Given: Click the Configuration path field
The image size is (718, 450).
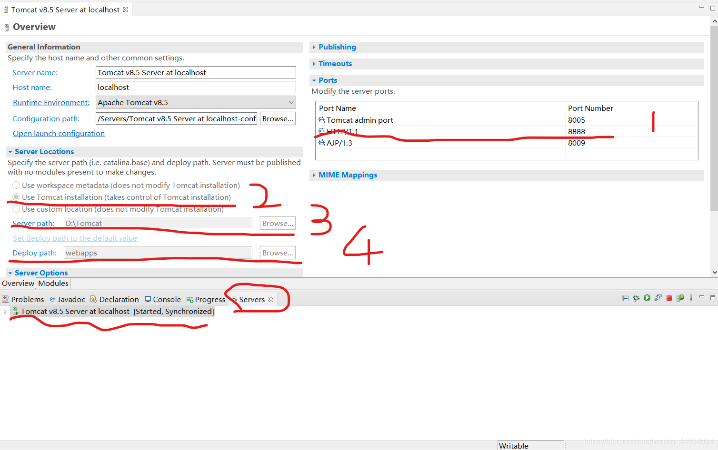Looking at the screenshot, I should point(176,118).
